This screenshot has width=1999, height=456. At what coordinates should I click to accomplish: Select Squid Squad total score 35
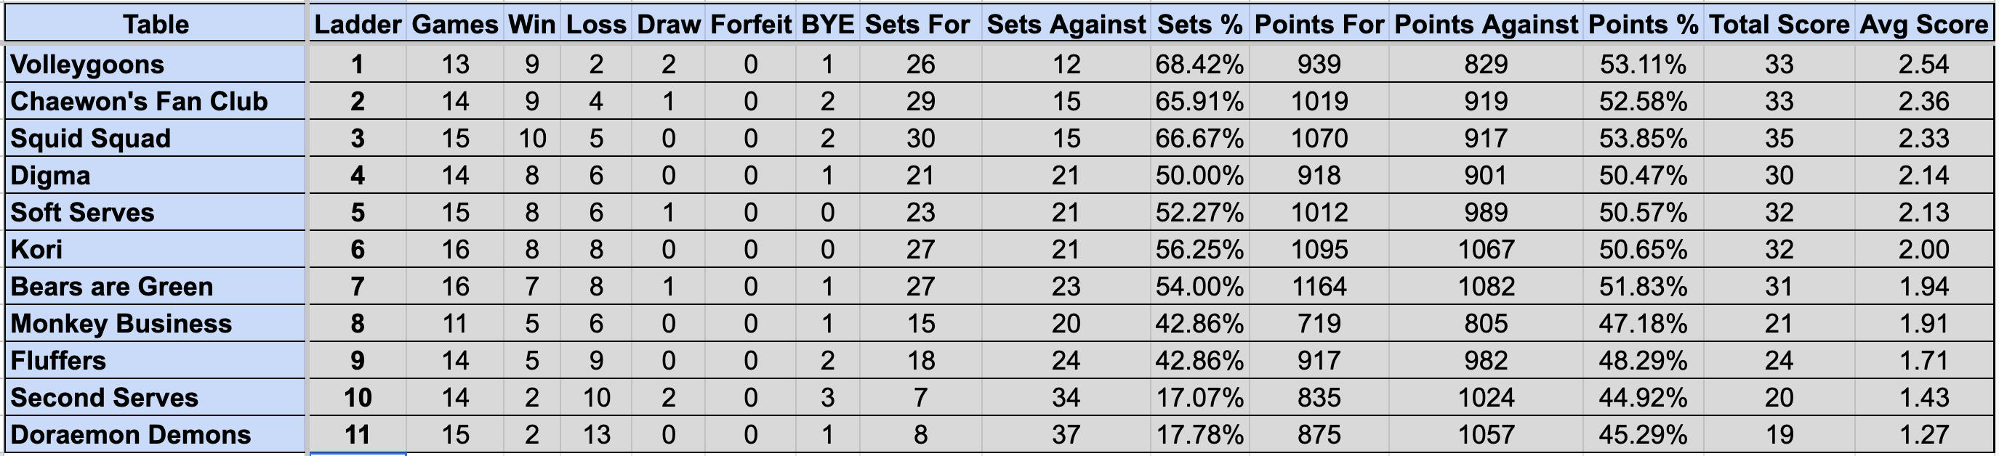[x=1779, y=138]
